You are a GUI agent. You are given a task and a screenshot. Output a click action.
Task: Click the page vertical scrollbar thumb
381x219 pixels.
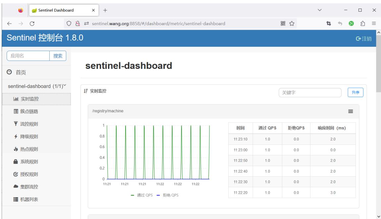pyautogui.click(x=378, y=64)
